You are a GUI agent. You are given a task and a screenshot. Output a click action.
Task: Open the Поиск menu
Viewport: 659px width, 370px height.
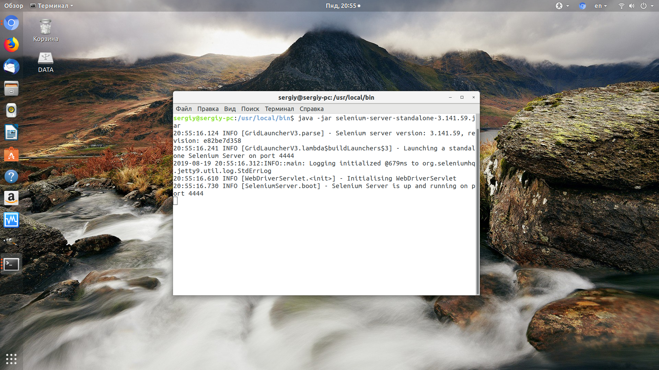click(250, 109)
